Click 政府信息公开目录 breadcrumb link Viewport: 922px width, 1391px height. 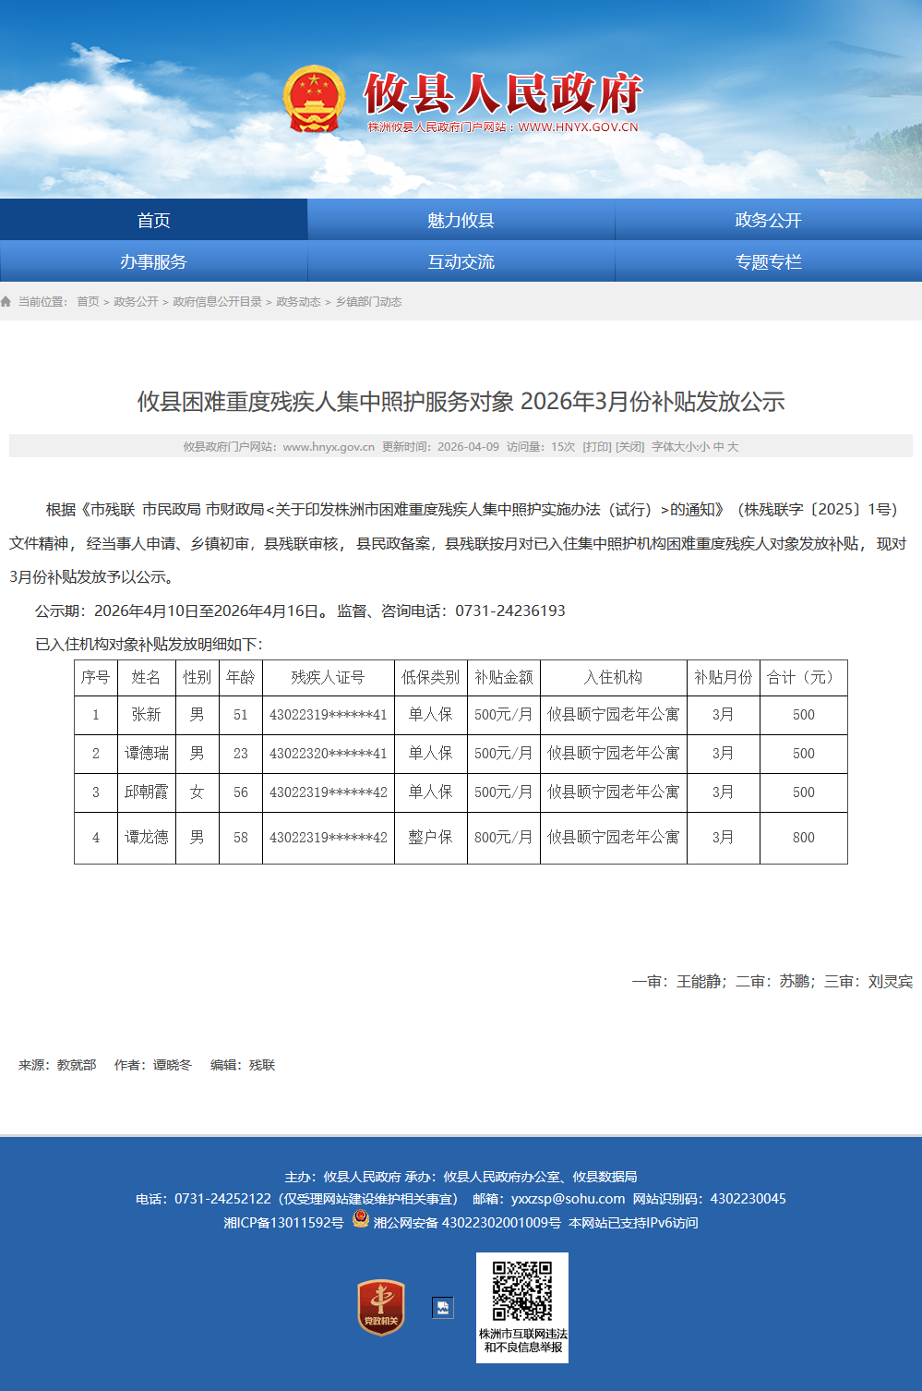point(217,302)
